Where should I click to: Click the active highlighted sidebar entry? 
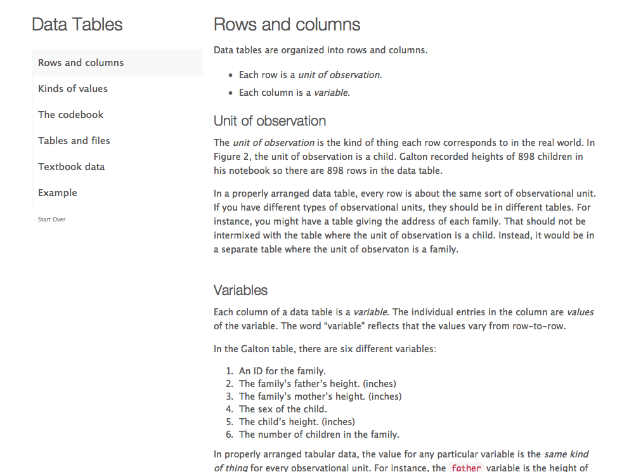click(81, 62)
